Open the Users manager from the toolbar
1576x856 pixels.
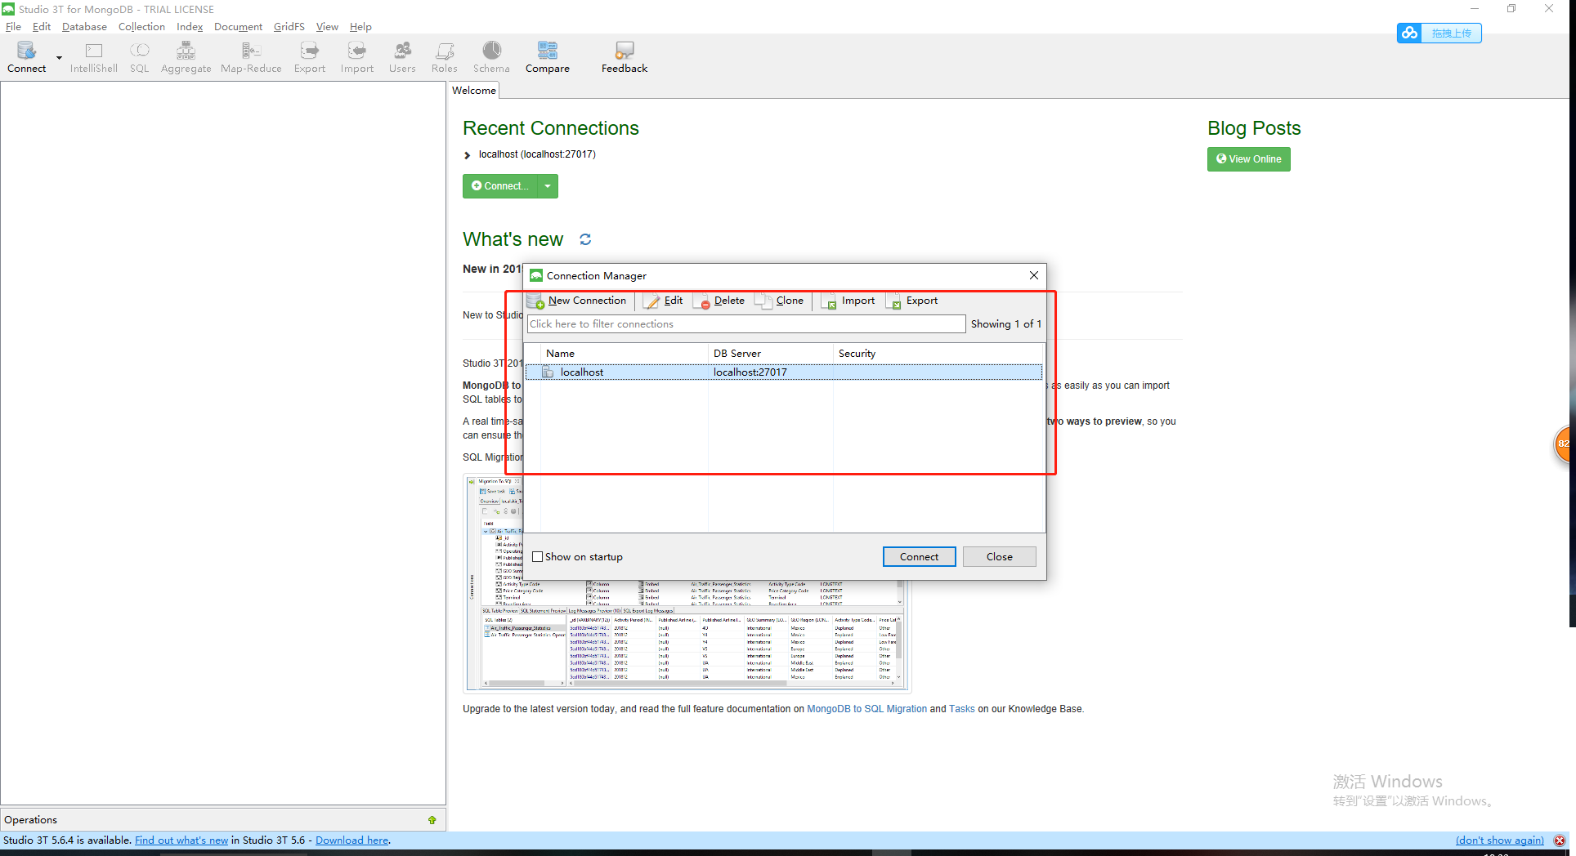pyautogui.click(x=402, y=57)
